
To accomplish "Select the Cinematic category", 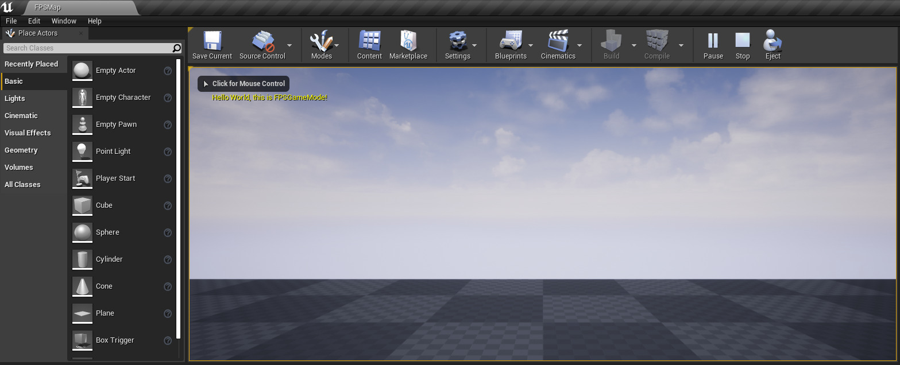I will [x=34, y=116].
